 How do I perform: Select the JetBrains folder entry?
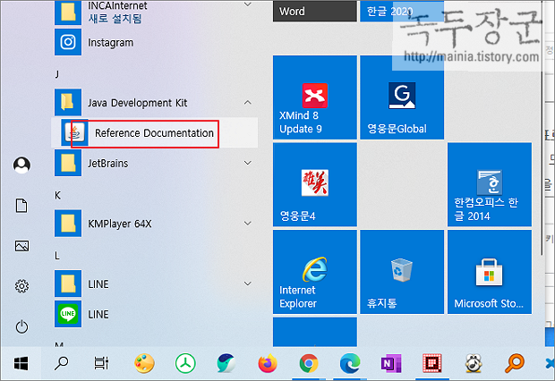click(x=155, y=163)
